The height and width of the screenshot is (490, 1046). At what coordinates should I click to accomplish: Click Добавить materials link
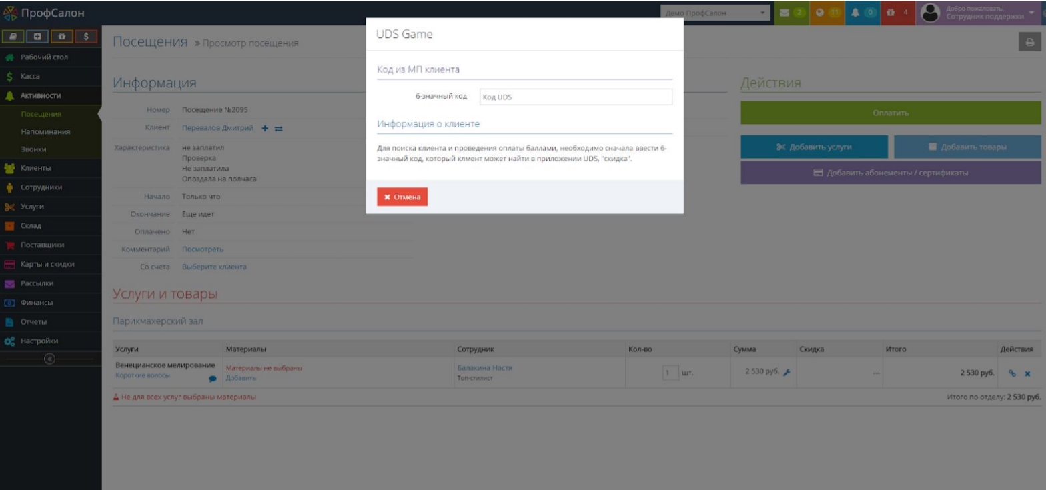[241, 378]
